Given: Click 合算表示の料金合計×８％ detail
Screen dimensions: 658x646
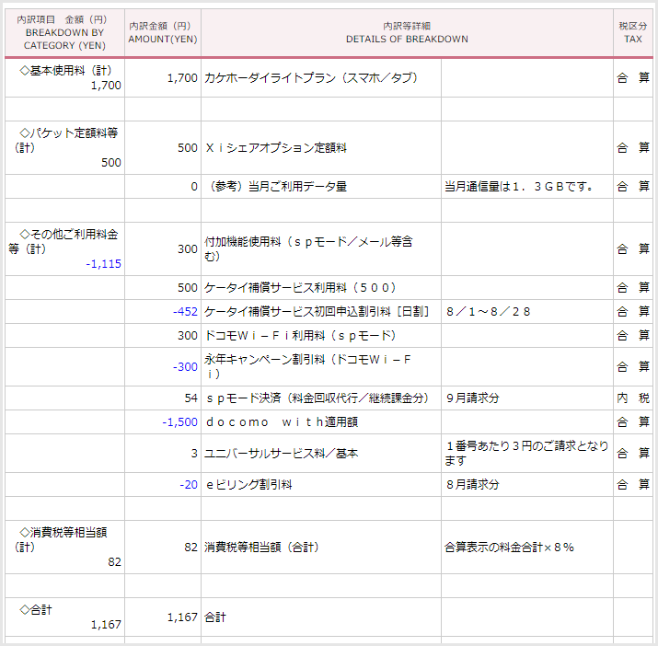Looking at the screenshot, I should coord(509,547).
